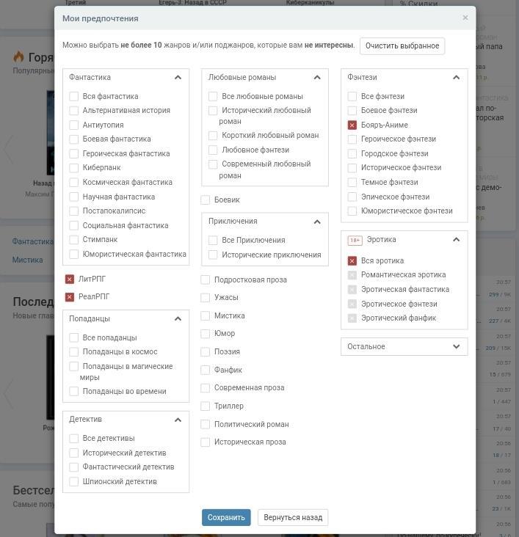
Task: Expand the Остальное dropdown section
Action: pos(456,346)
